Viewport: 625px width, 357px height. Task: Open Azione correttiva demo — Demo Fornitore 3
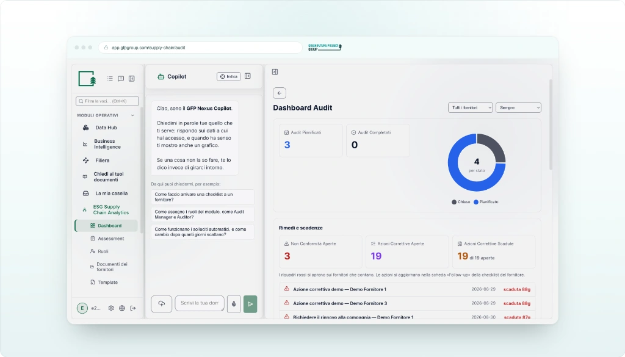[x=407, y=303]
